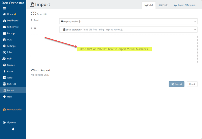Viewport: 202px width, 139px height.
Task: Open Settings using the gear icon
Action: point(4,46)
